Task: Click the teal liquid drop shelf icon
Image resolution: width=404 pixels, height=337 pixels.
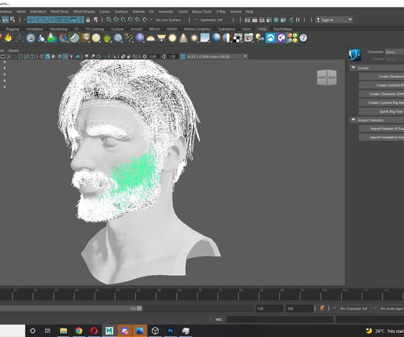Action: (41, 38)
